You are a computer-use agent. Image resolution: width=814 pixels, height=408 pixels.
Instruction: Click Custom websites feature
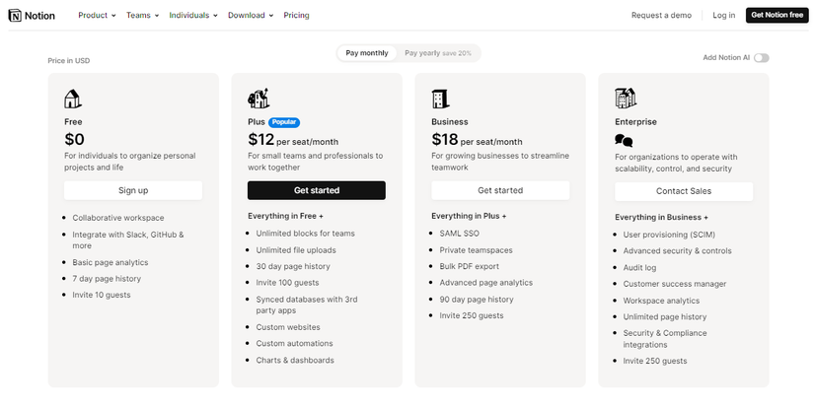click(288, 327)
